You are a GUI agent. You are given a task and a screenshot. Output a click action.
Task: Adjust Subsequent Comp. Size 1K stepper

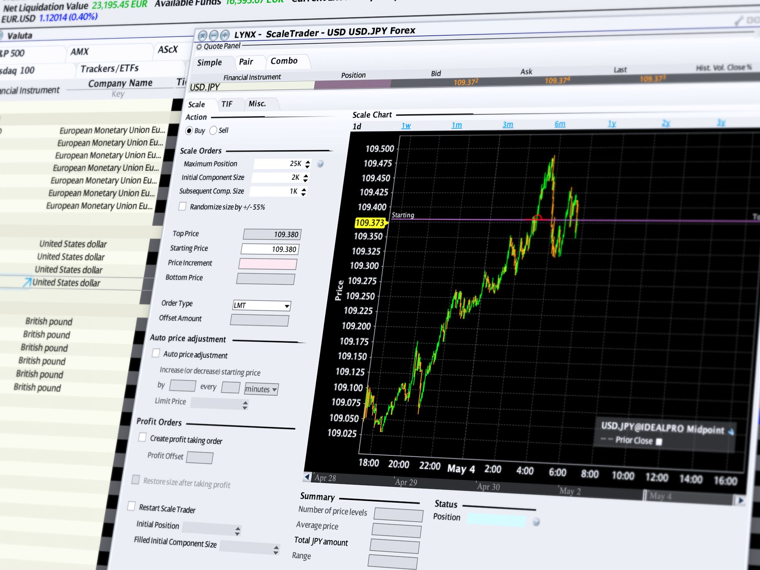(303, 192)
